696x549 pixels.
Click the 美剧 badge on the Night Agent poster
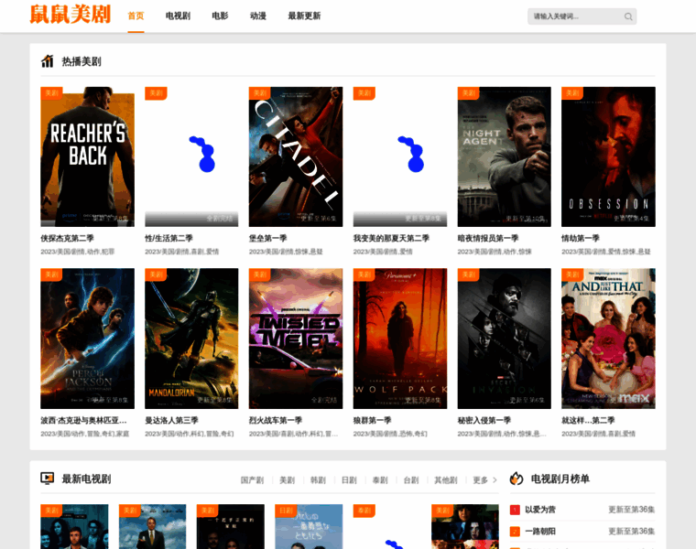click(x=469, y=93)
